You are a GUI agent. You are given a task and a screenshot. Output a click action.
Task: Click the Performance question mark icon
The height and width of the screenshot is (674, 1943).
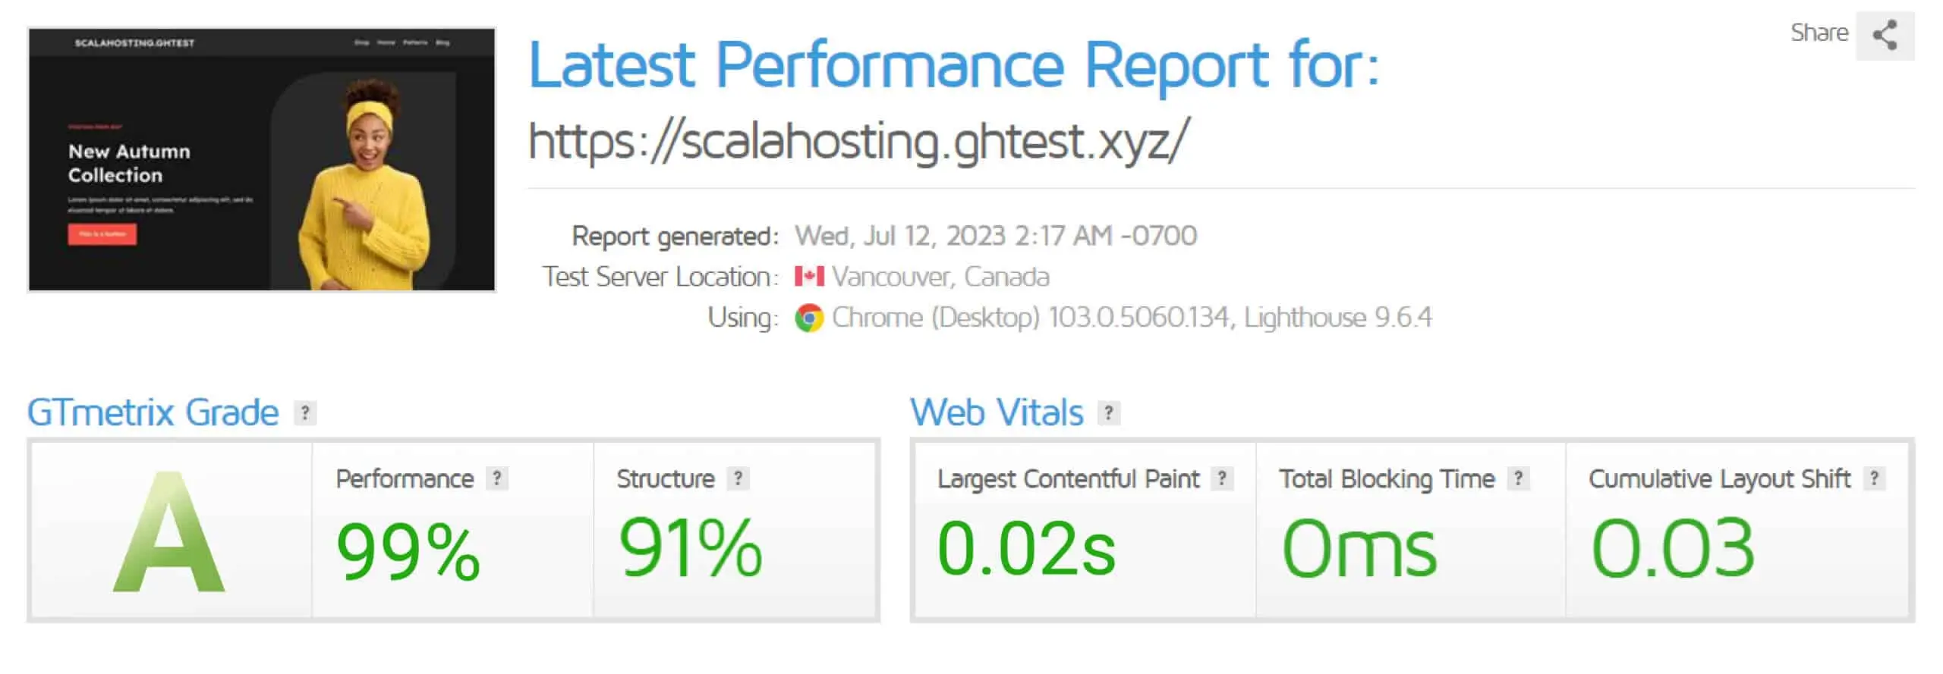click(x=497, y=478)
